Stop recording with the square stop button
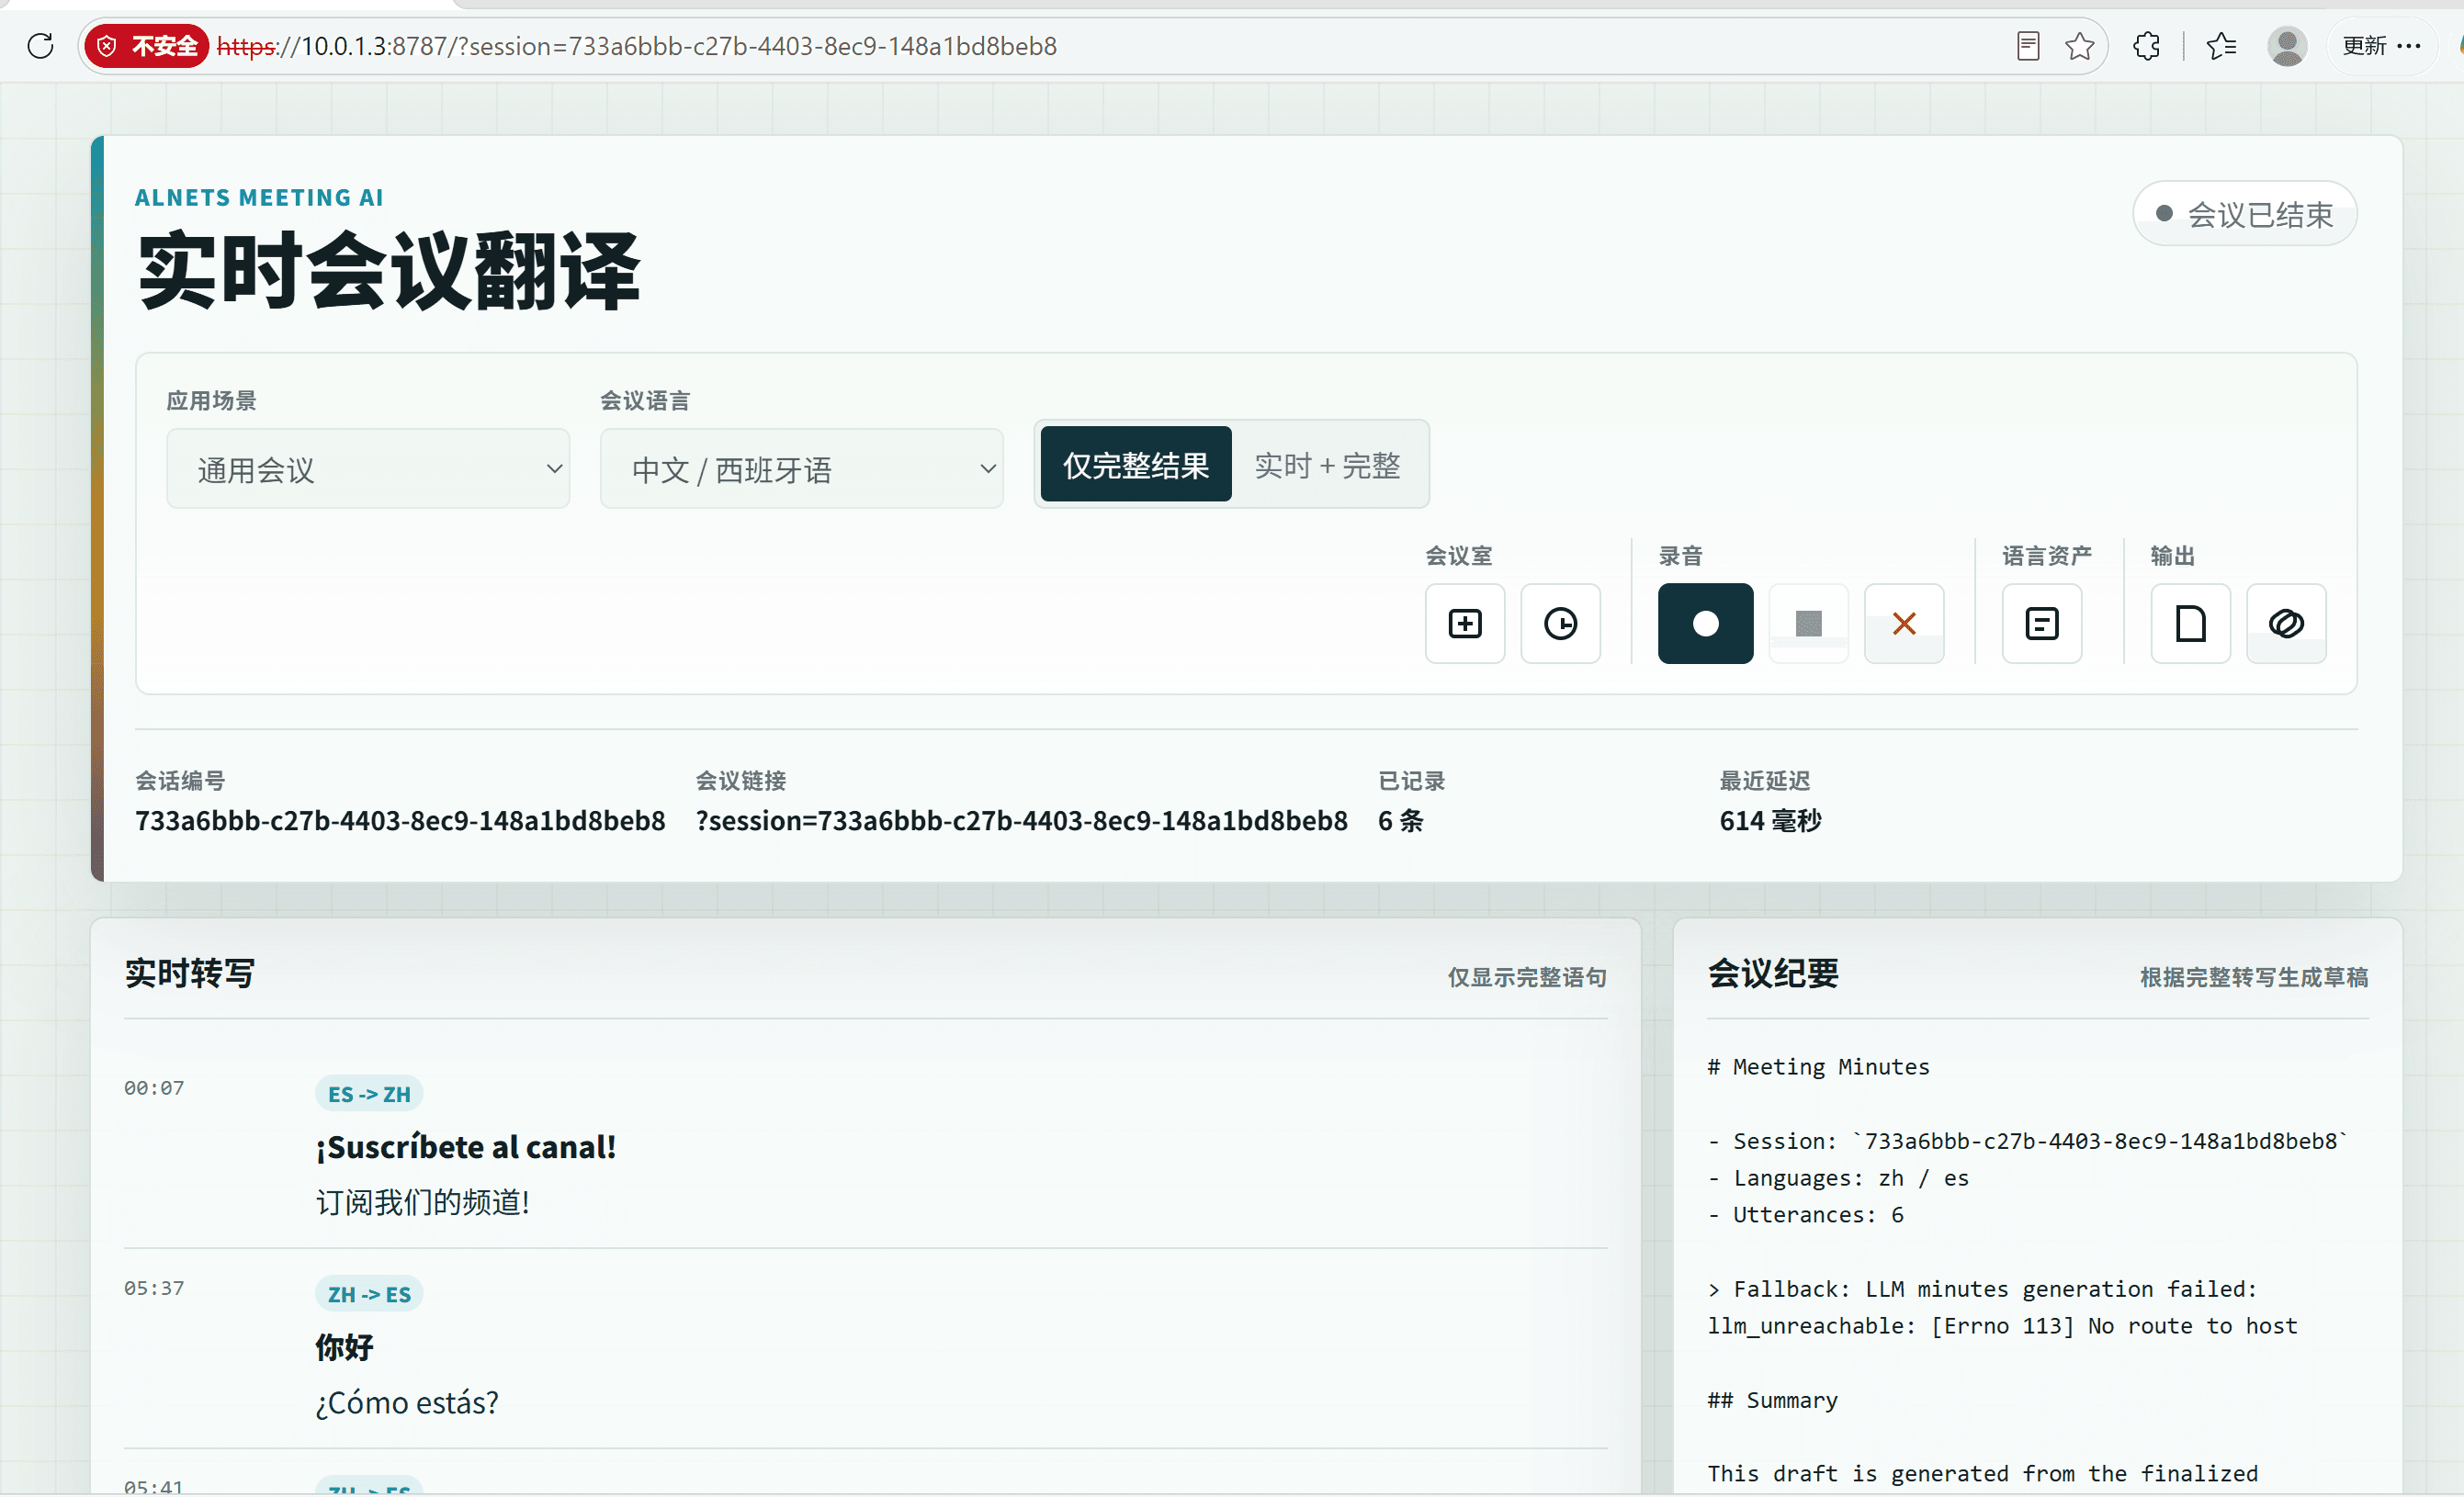The height and width of the screenshot is (1497, 2464). point(1808,624)
